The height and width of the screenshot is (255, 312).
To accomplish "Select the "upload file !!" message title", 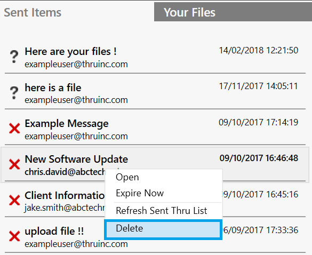I will [54, 231].
